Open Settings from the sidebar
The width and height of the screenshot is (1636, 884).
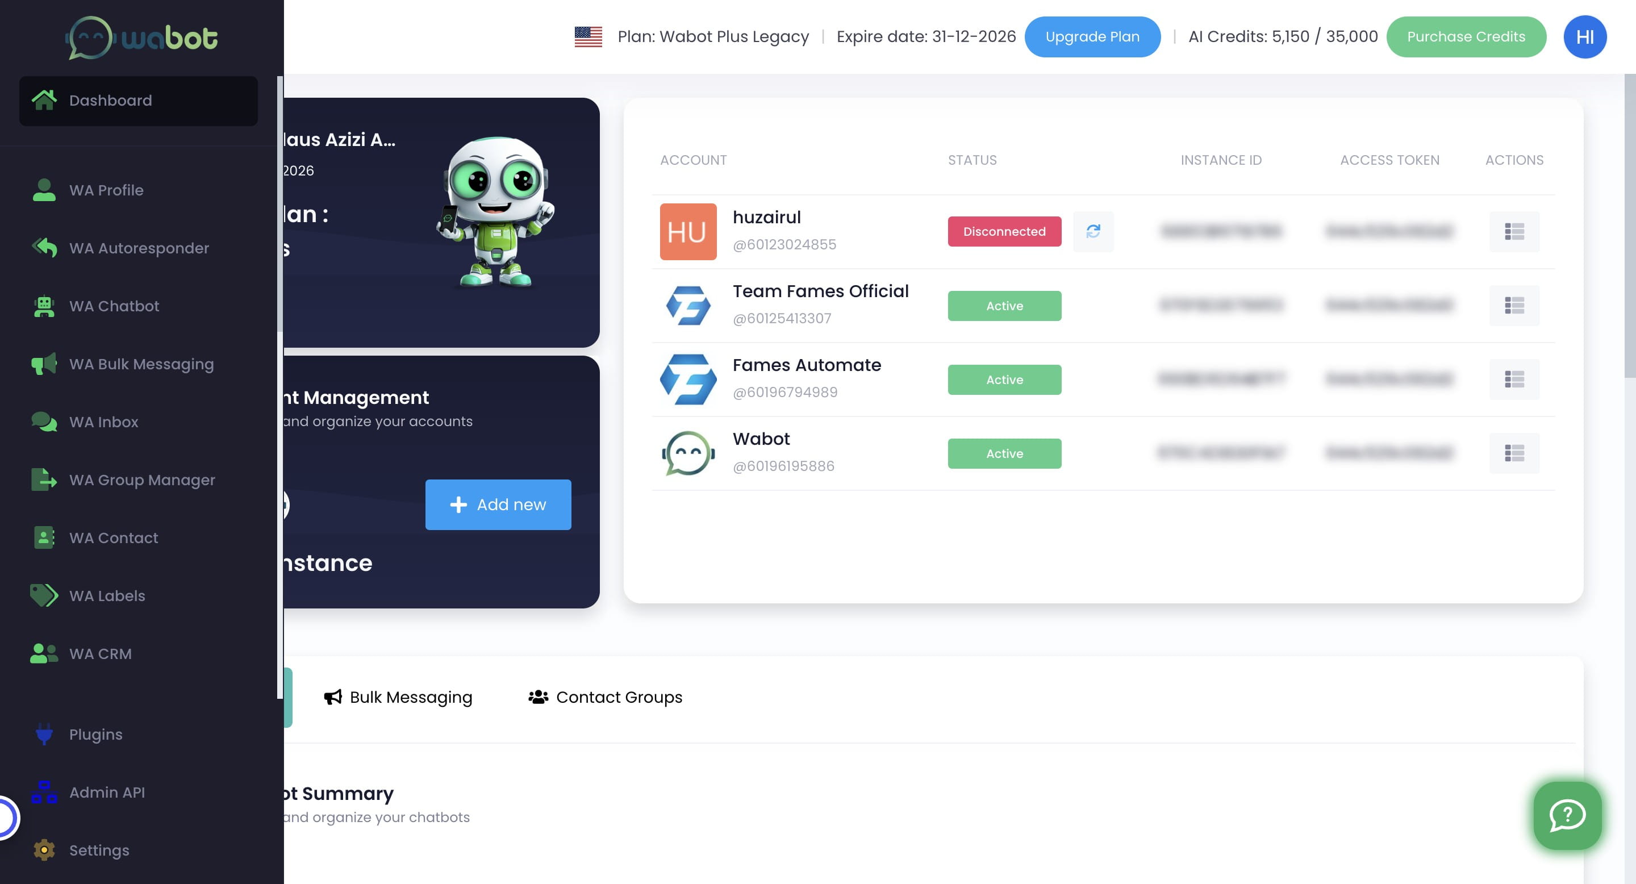pos(98,850)
